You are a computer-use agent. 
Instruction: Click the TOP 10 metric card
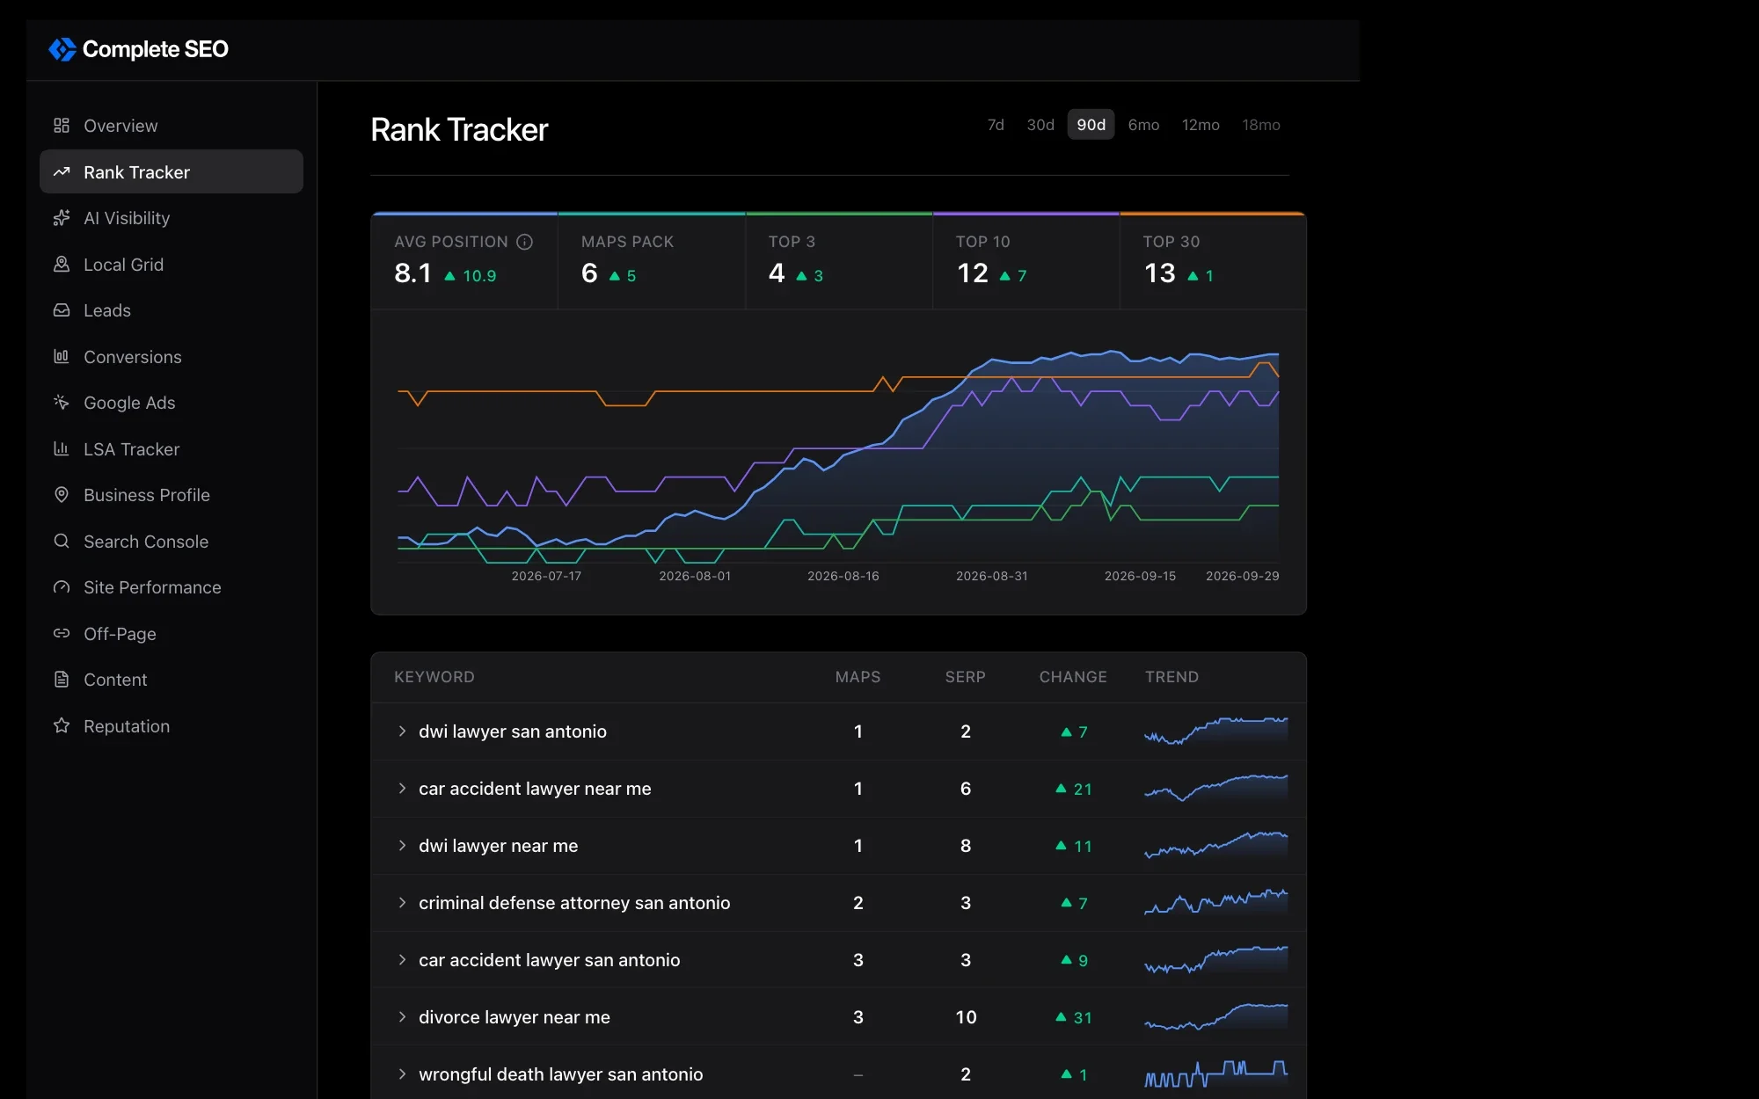point(1026,261)
